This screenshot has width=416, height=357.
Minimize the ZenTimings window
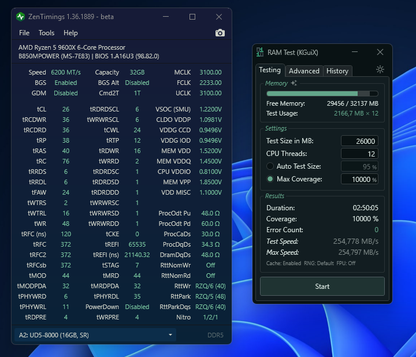point(166,17)
